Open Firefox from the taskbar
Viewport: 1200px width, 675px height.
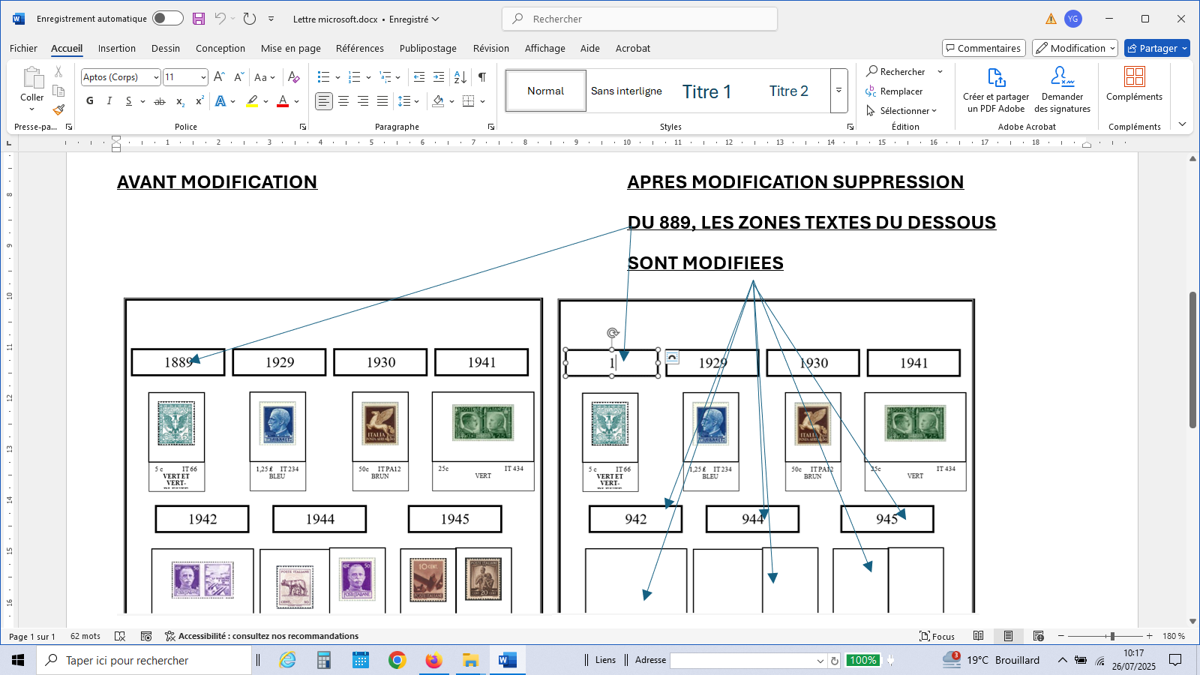coord(433,660)
